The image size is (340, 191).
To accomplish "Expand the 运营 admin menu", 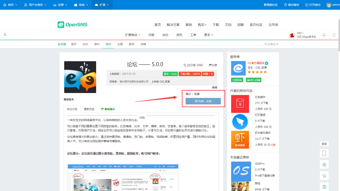I will coord(60,5).
